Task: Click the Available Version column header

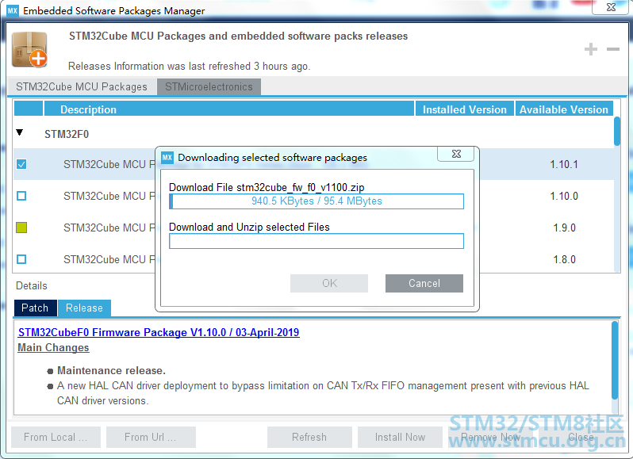Action: click(564, 109)
